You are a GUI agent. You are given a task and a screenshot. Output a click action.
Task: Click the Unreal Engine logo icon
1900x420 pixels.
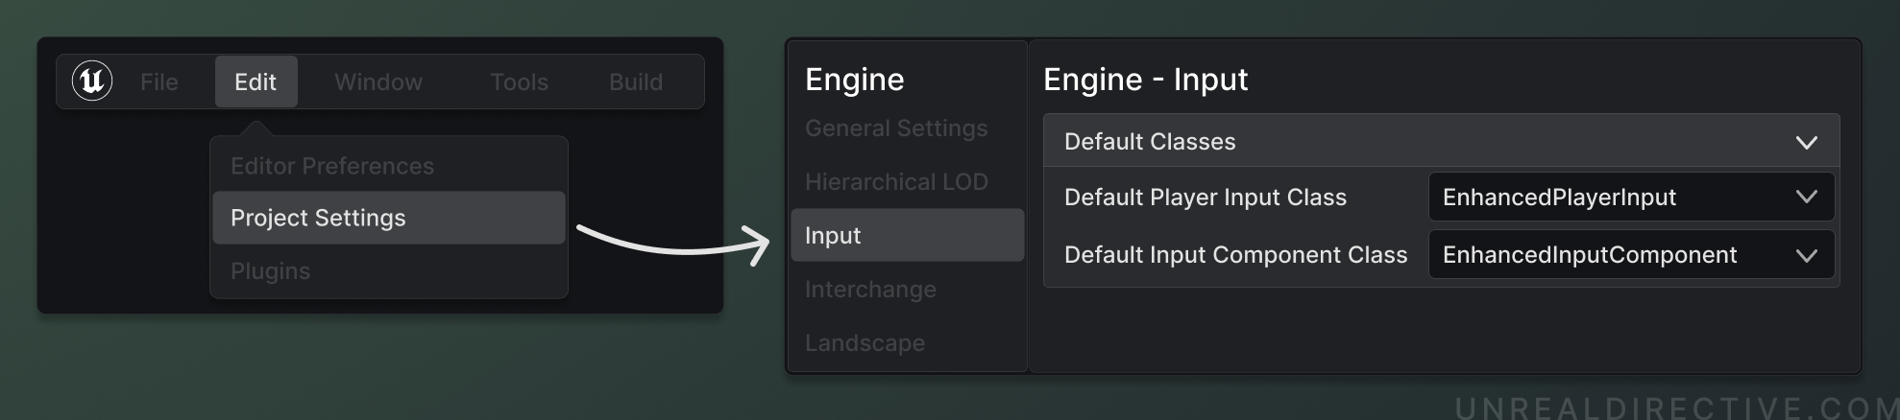click(x=92, y=82)
